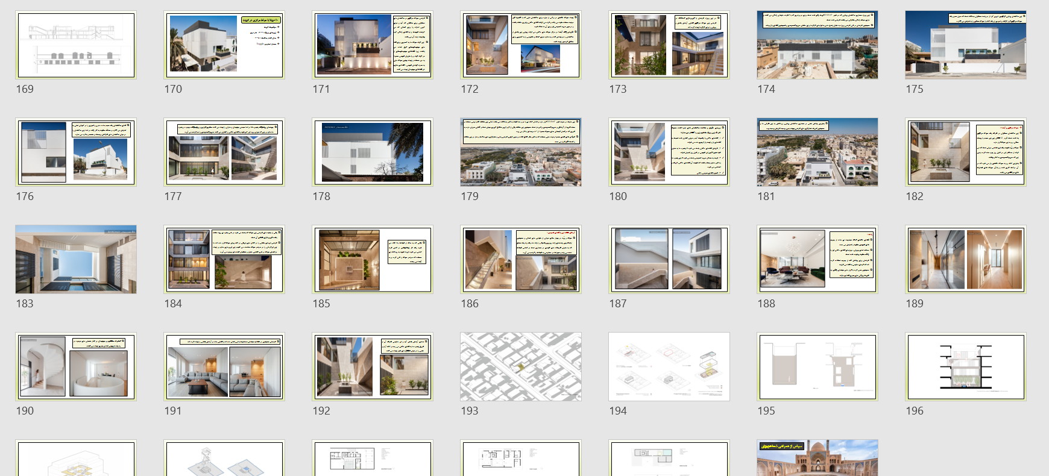
Task: Select slide 190 spiral stair thumbnail
Action: pos(76,367)
